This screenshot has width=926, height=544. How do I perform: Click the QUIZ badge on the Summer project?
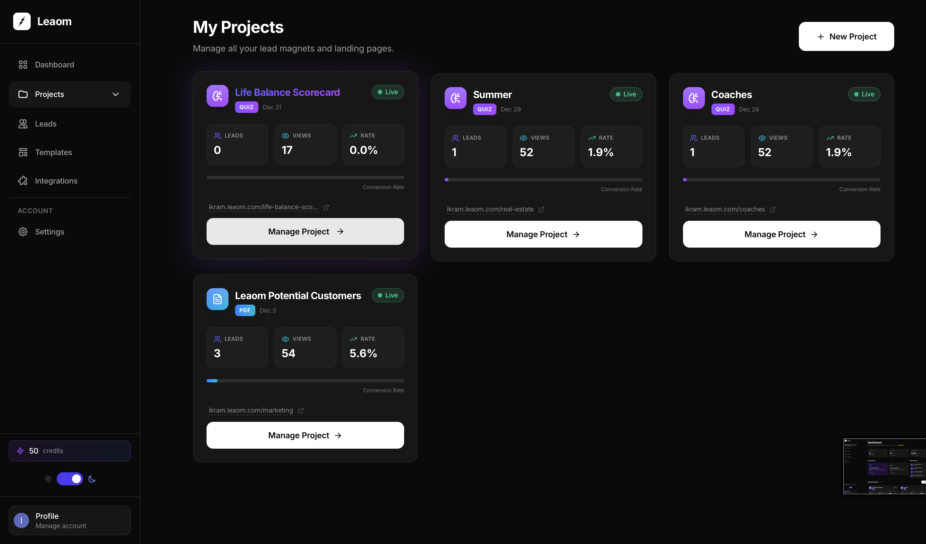pos(484,109)
